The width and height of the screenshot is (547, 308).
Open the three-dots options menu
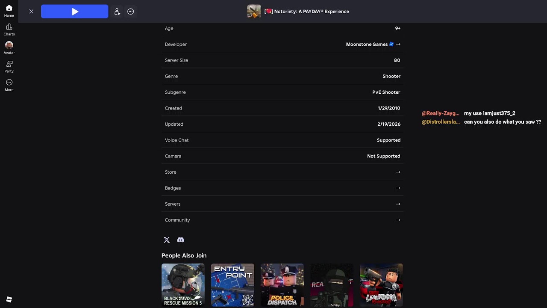point(131,12)
